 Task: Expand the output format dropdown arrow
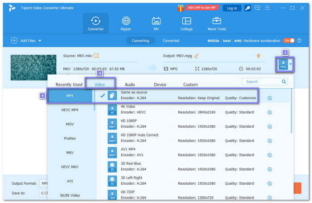point(291,64)
